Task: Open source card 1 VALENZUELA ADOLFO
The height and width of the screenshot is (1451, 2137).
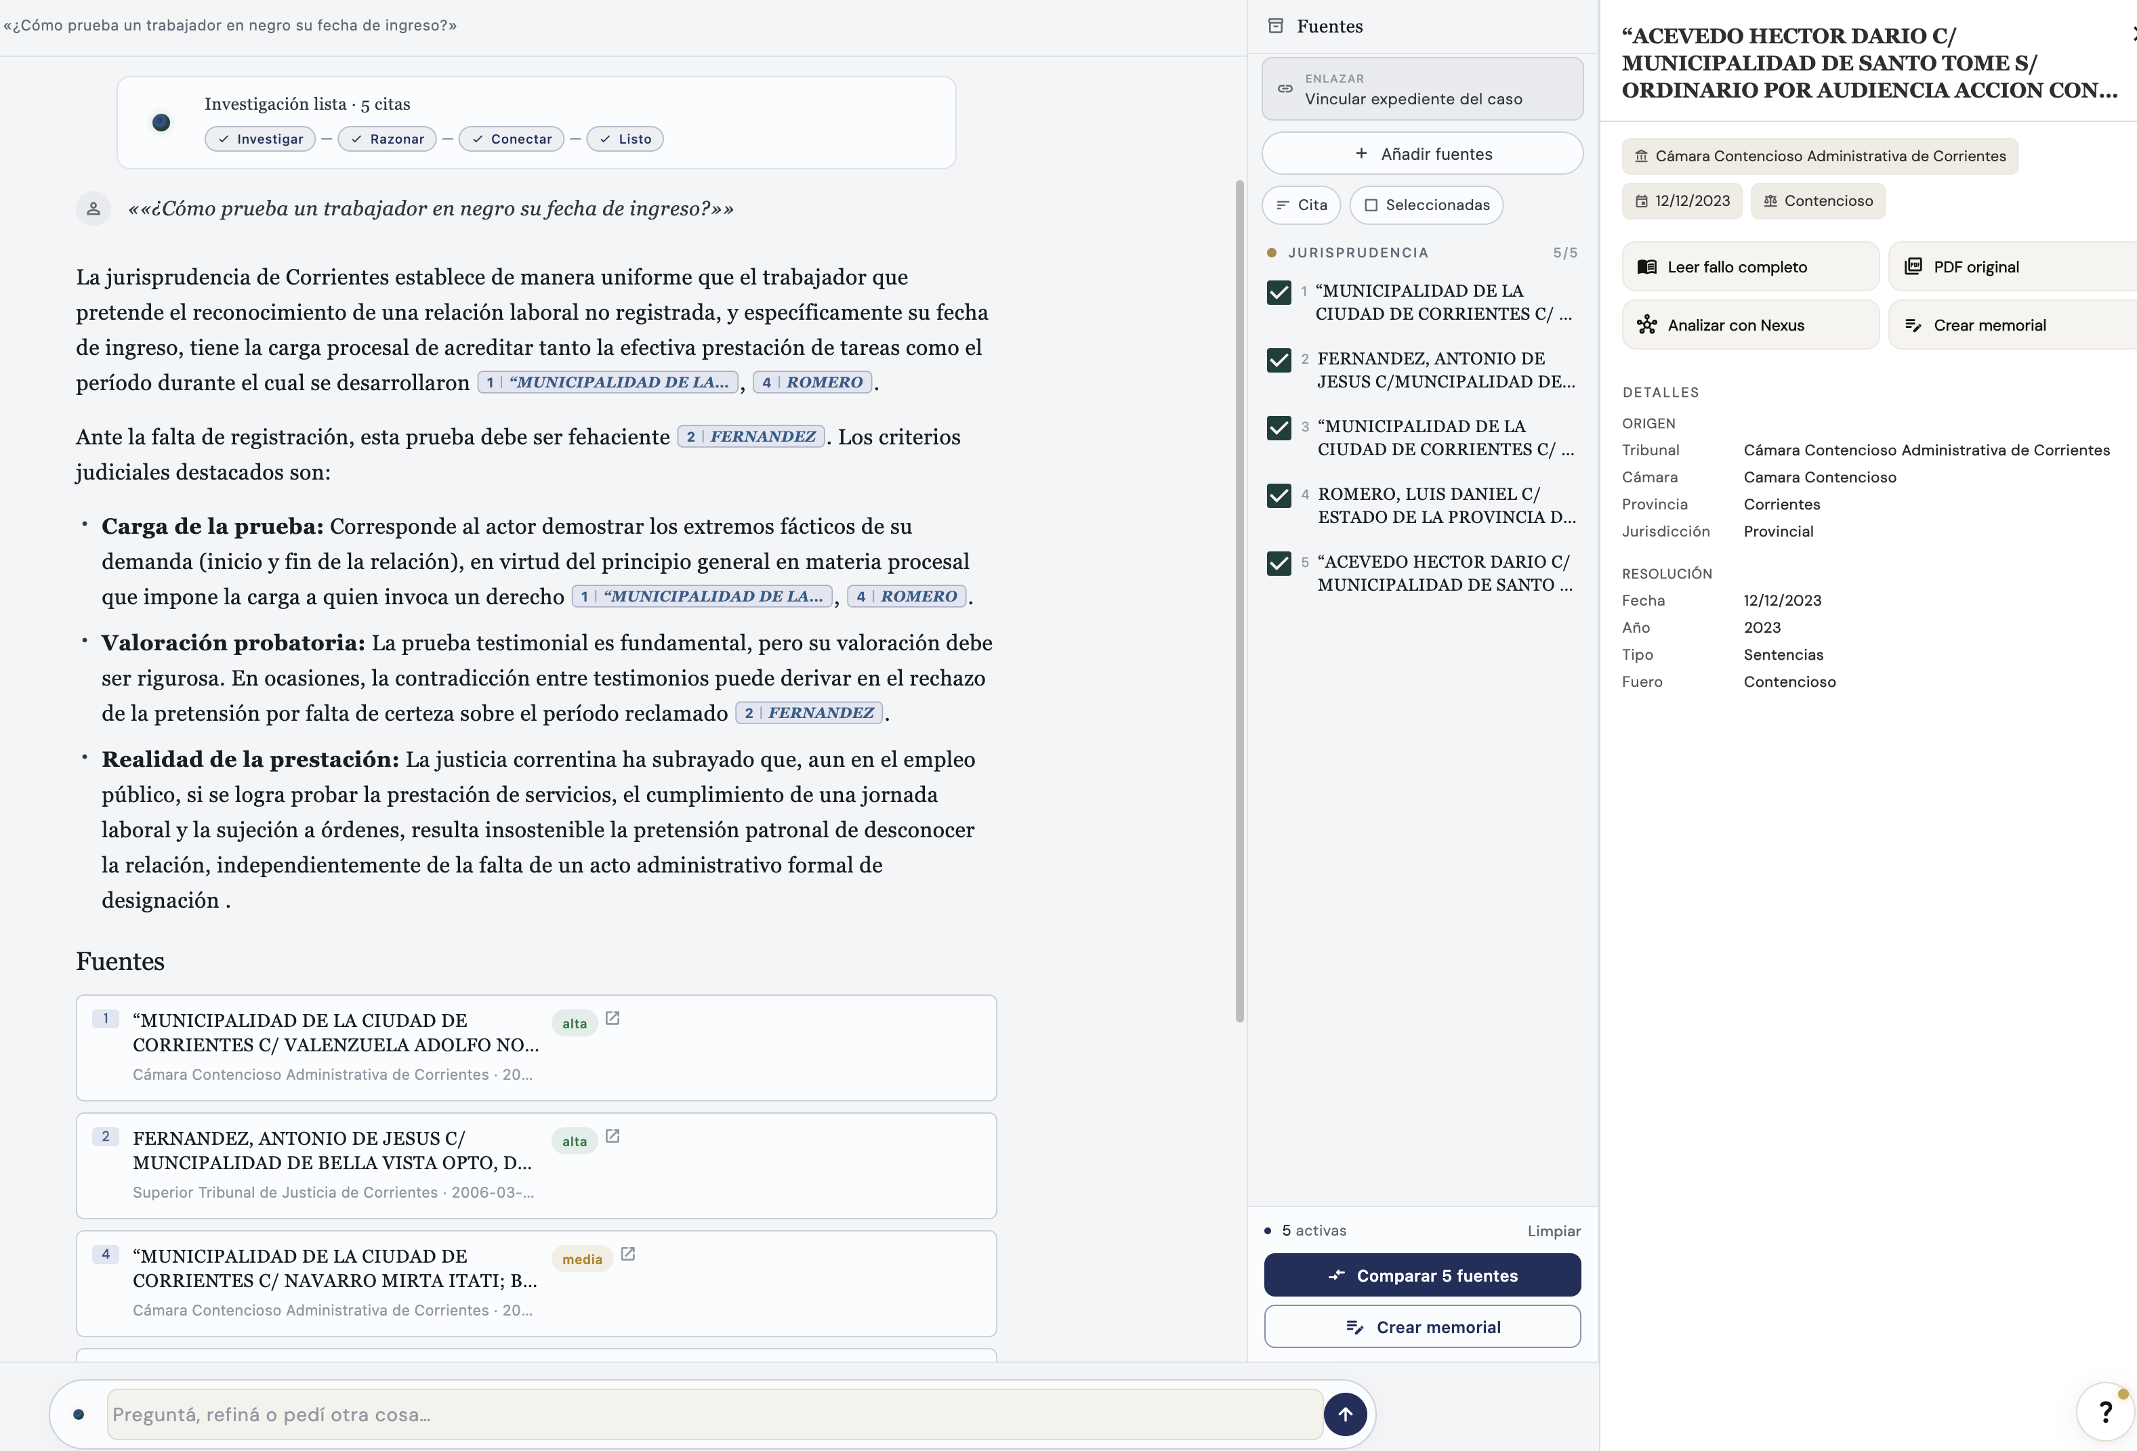Action: tap(536, 1047)
